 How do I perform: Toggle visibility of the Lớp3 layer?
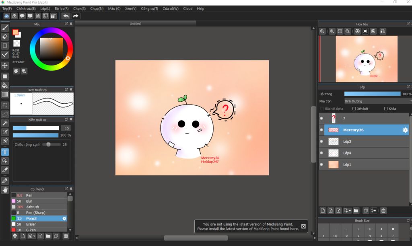[x=321, y=141]
